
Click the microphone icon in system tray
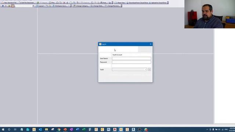[x=213, y=129]
